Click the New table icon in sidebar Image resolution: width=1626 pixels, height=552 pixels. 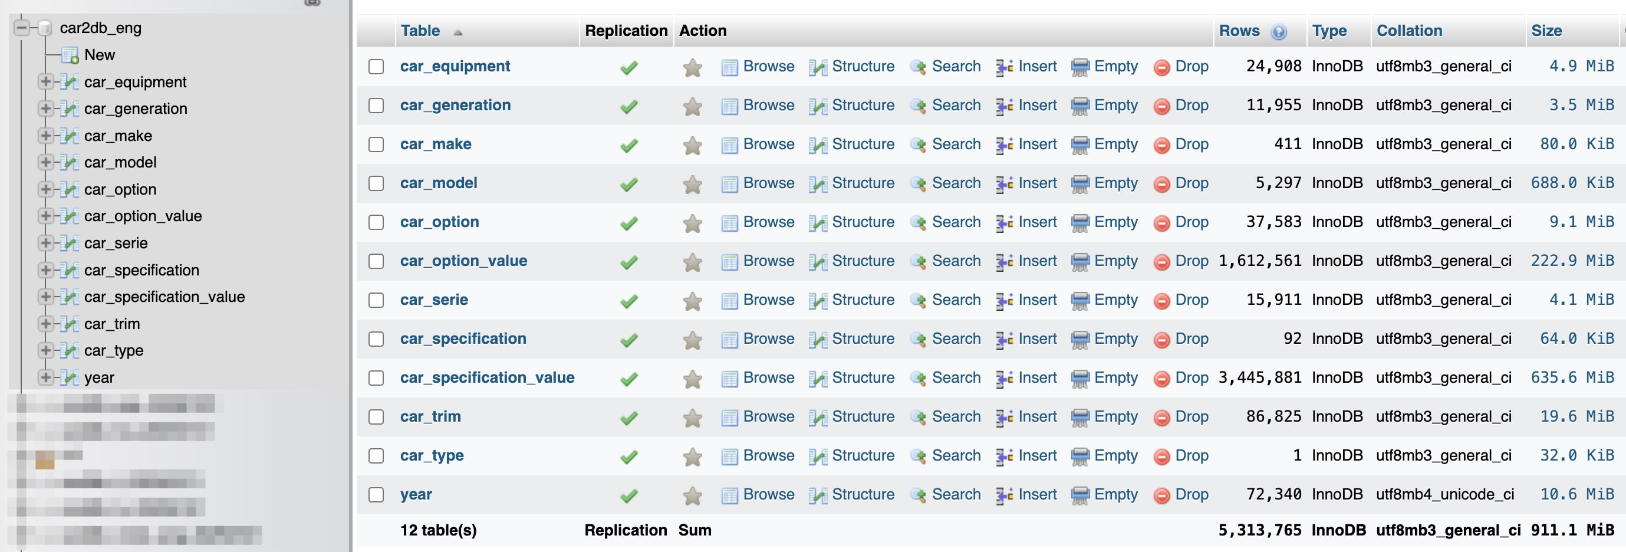70,55
